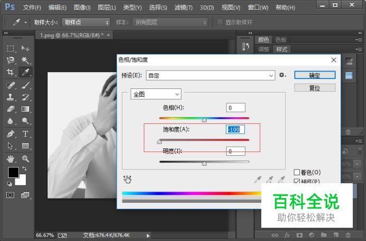Select the Gradient tool

(x=25, y=109)
